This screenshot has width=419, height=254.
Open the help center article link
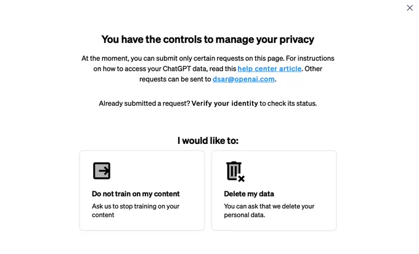pos(269,68)
